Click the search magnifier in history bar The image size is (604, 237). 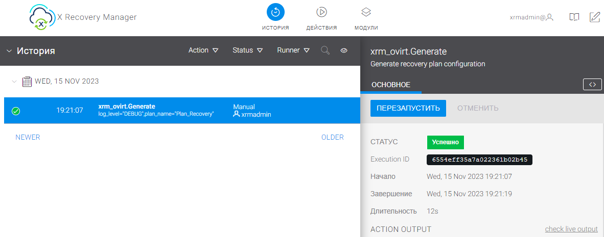pyautogui.click(x=325, y=50)
